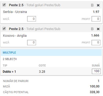Uncheck the Kosovo - Anglia bet checkbox

pos(4,28)
